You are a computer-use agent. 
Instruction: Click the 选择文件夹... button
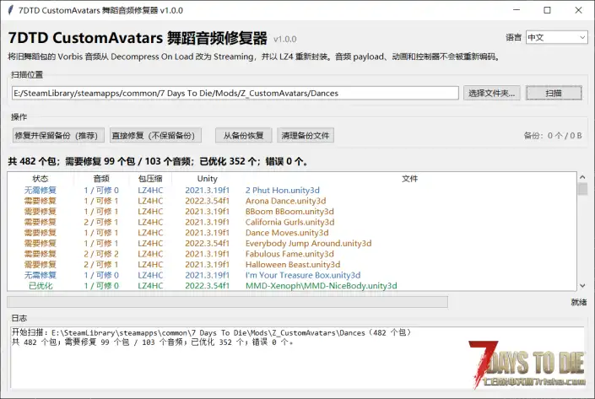491,93
